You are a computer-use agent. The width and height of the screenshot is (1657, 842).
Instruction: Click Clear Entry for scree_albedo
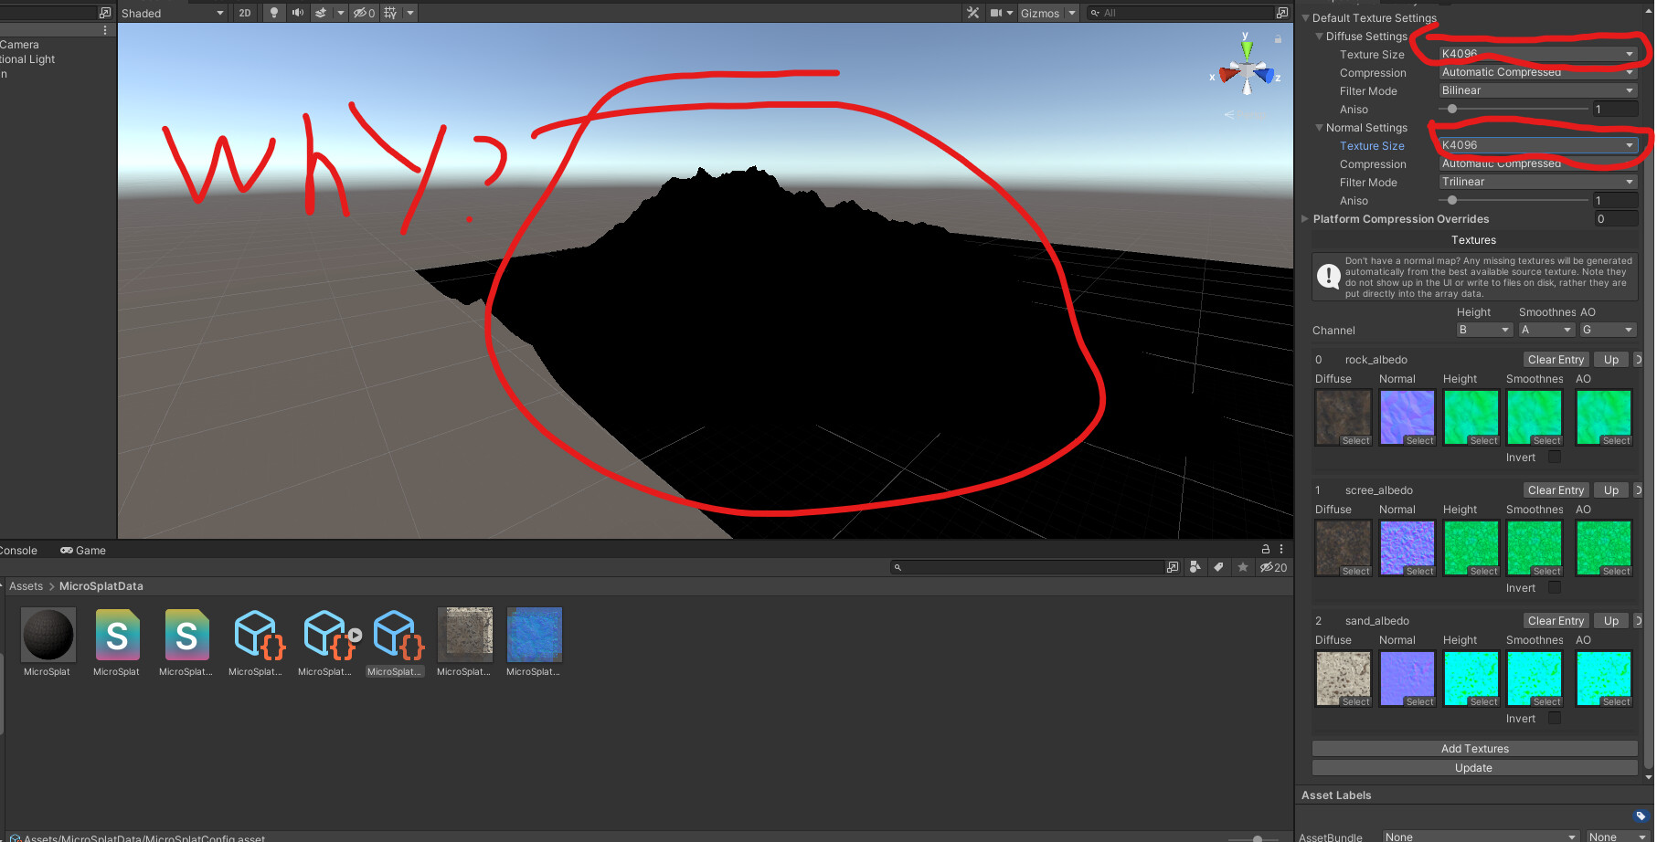point(1555,489)
